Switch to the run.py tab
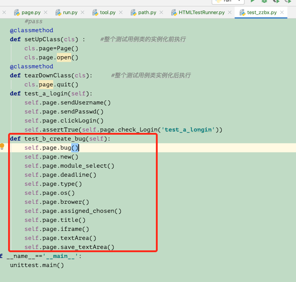296x282 pixels. click(70, 13)
